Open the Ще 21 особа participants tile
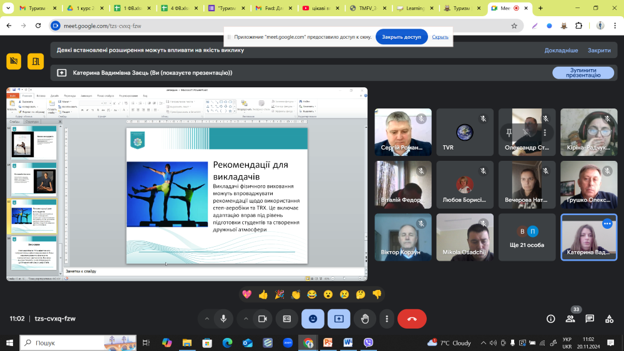Image resolution: width=624 pixels, height=351 pixels. [x=527, y=237]
